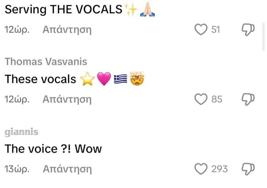Click the 51 likes count

click(216, 30)
